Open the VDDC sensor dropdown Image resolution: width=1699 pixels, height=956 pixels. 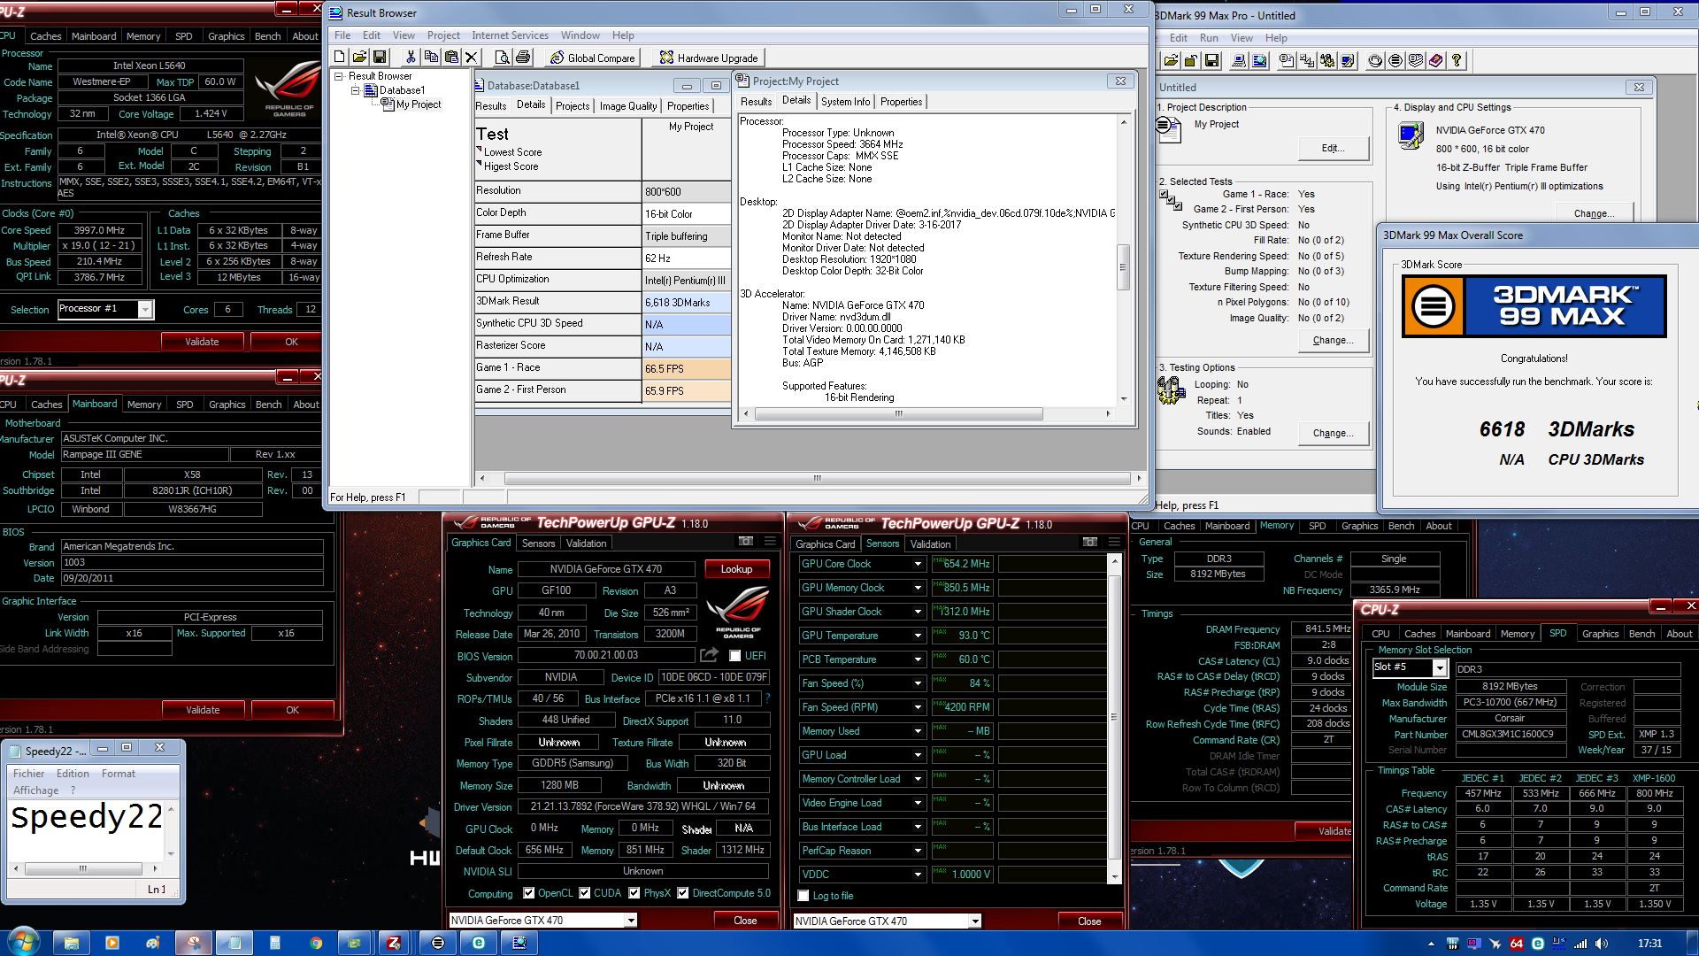(x=918, y=875)
